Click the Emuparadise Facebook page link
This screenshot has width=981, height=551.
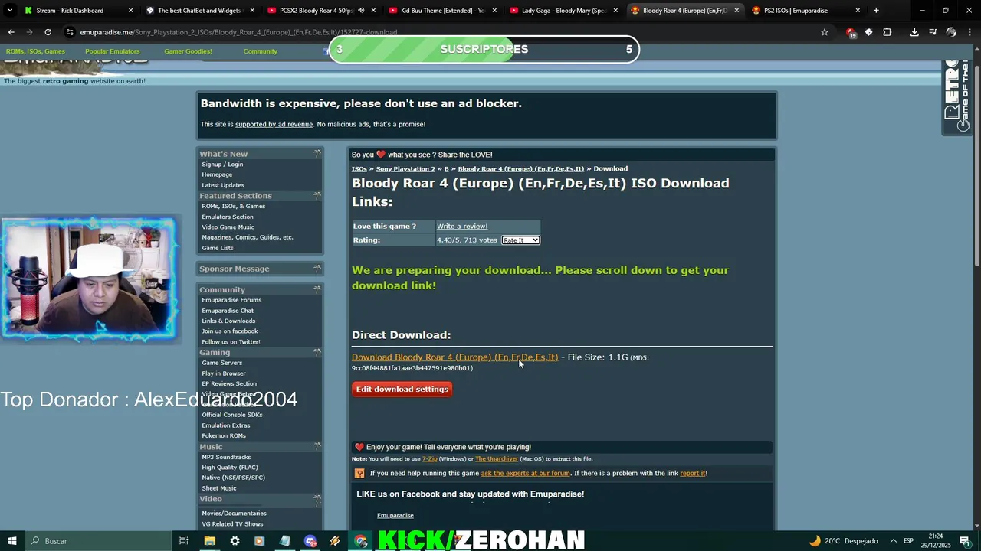click(x=395, y=516)
